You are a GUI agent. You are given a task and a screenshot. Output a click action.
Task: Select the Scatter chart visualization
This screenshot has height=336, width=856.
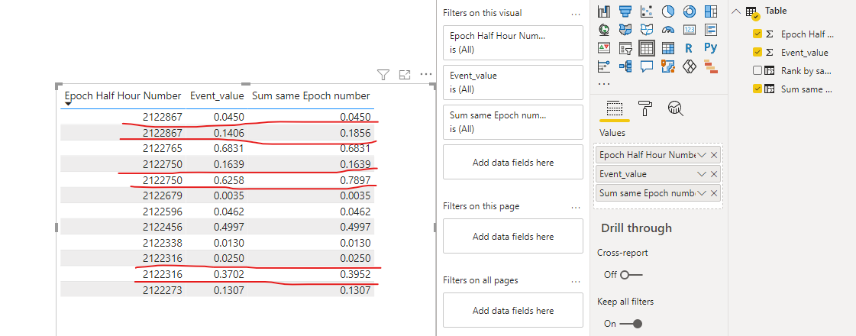[x=646, y=11]
